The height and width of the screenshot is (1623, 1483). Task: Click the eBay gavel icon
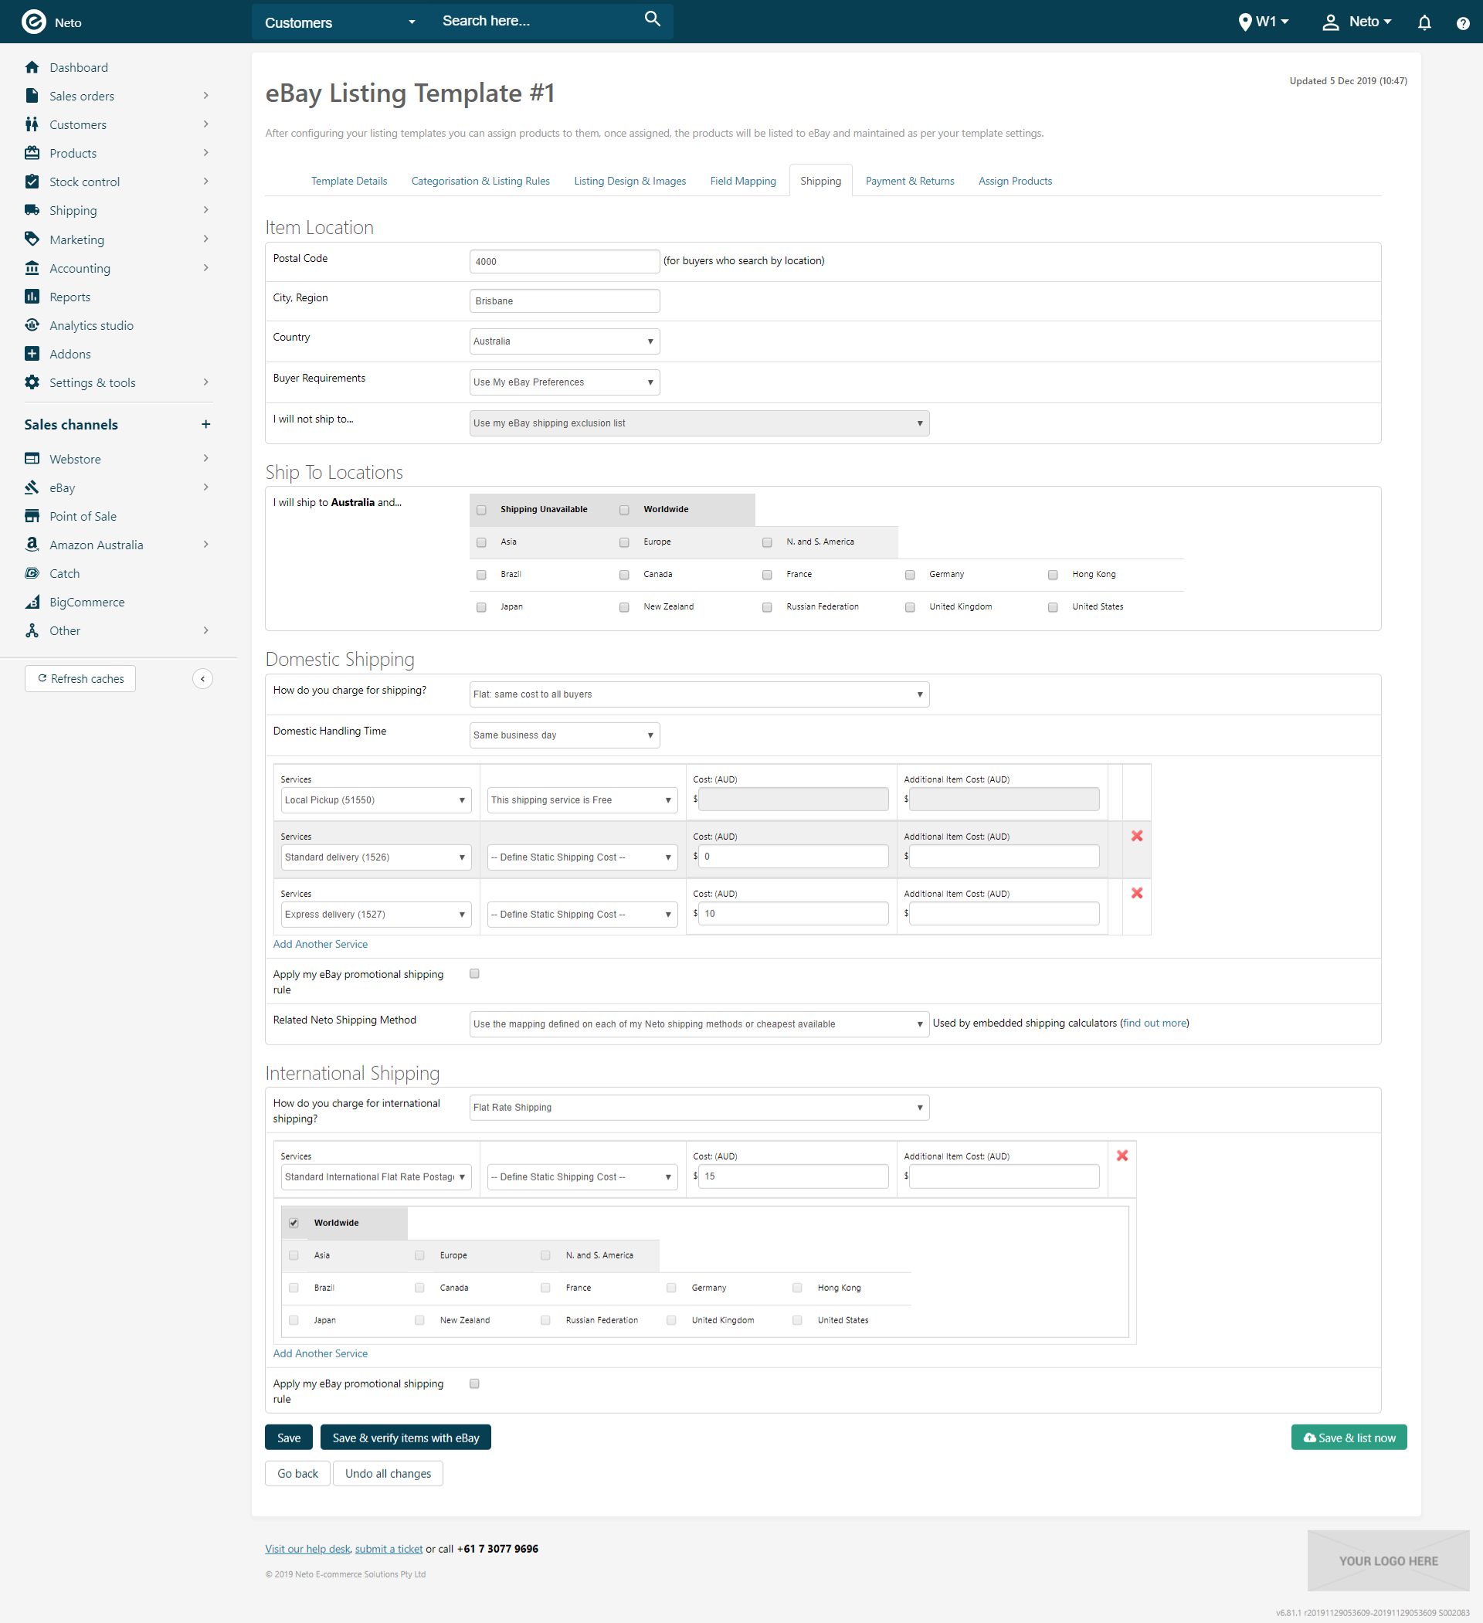32,487
